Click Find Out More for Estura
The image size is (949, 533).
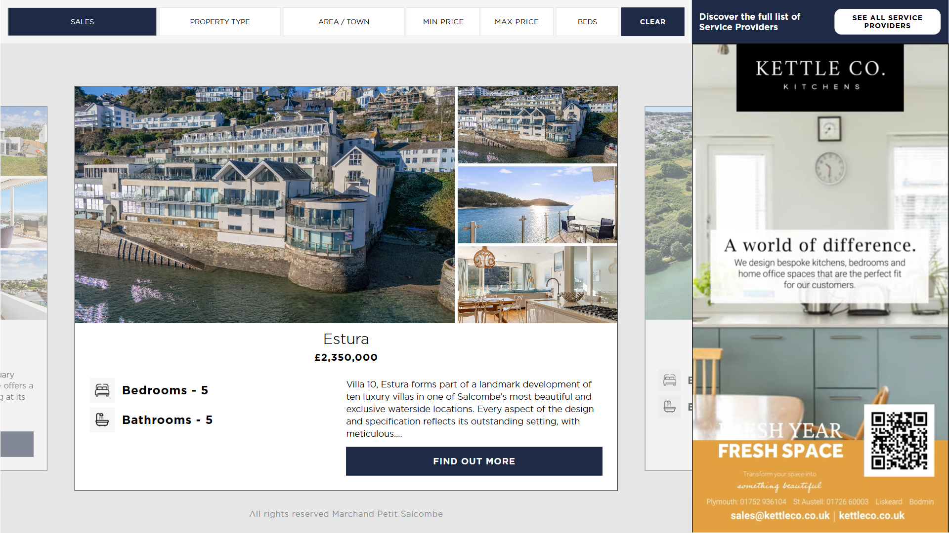pyautogui.click(x=474, y=461)
